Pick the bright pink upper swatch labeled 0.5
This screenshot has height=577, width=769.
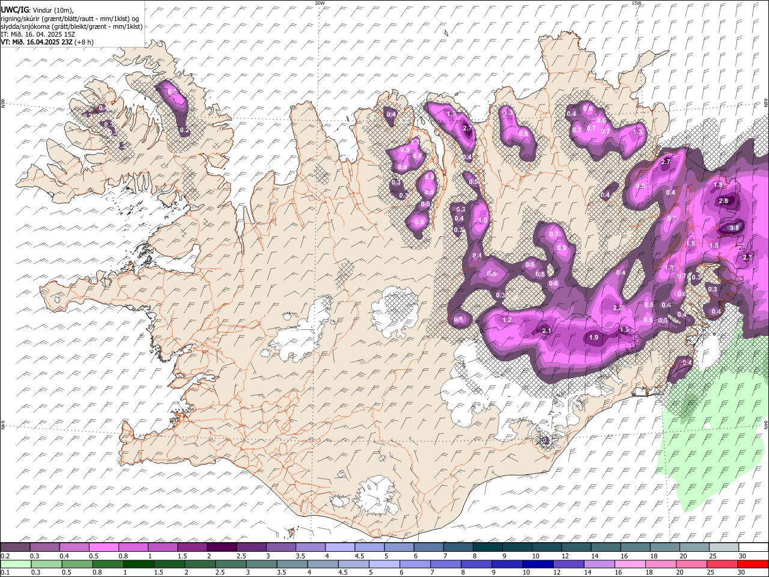pyautogui.click(x=103, y=548)
